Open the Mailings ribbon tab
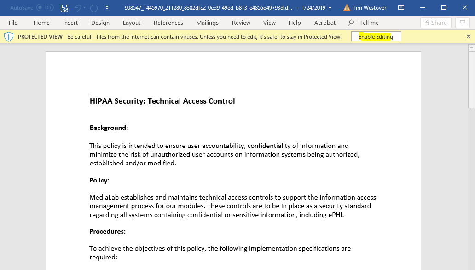475x270 pixels. coord(207,23)
